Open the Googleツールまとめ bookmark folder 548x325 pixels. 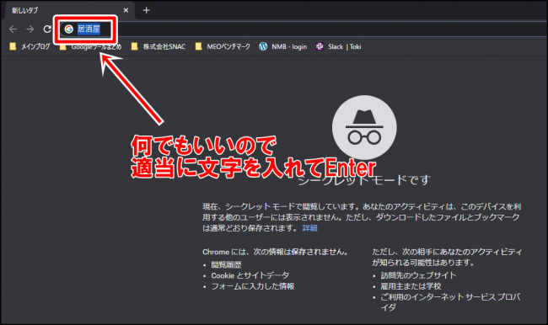pyautogui.click(x=90, y=46)
